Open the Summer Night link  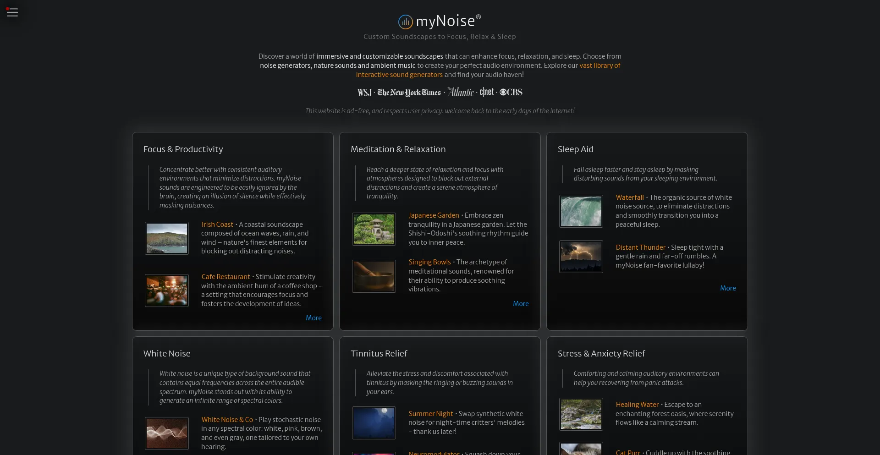click(430, 414)
